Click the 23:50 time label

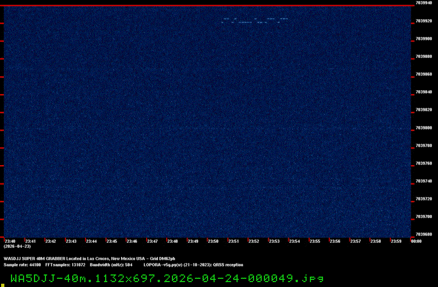(213, 241)
